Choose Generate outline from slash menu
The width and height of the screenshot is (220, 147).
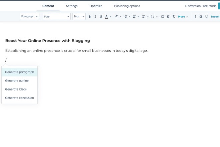click(17, 81)
